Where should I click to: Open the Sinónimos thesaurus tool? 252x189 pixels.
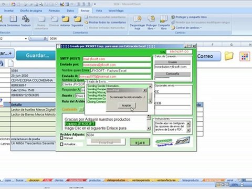coord(14,21)
